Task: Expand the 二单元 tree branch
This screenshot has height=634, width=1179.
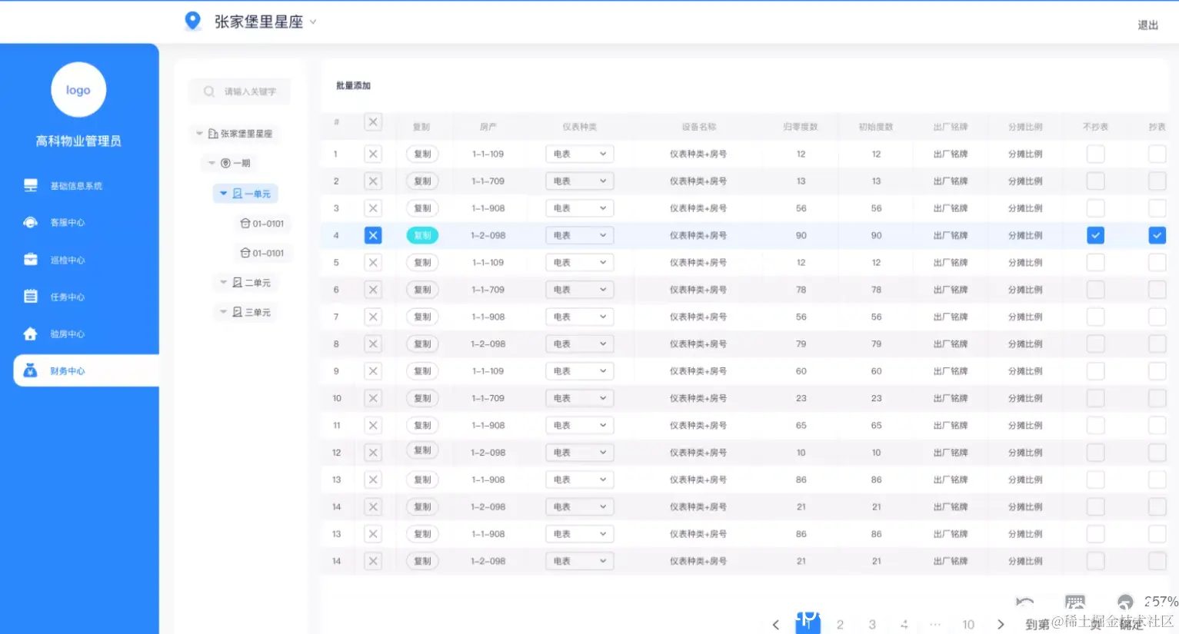Action: coord(223,282)
